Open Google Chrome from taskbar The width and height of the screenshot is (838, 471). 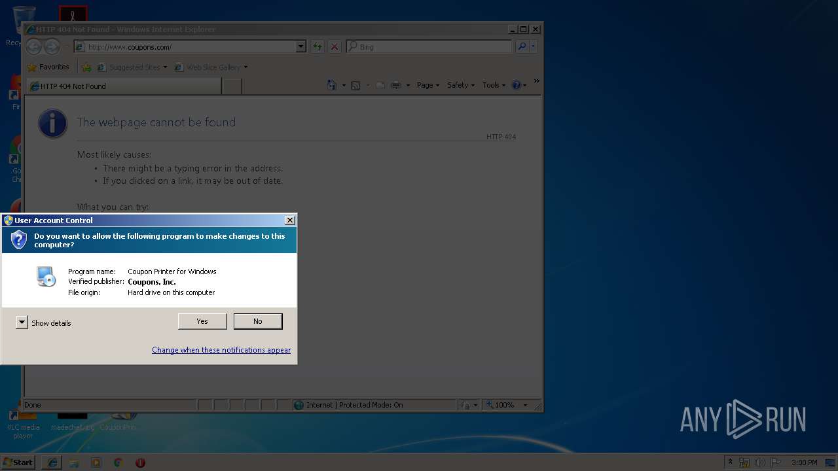(118, 462)
